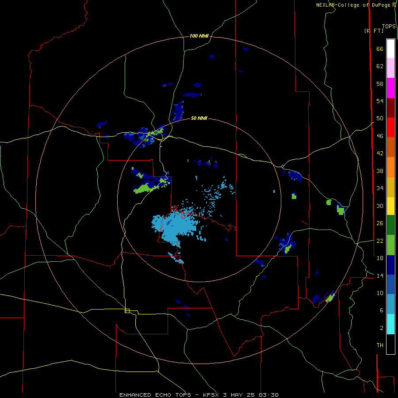Click the 50 legend value
The height and width of the screenshot is (398, 398).
(x=380, y=118)
